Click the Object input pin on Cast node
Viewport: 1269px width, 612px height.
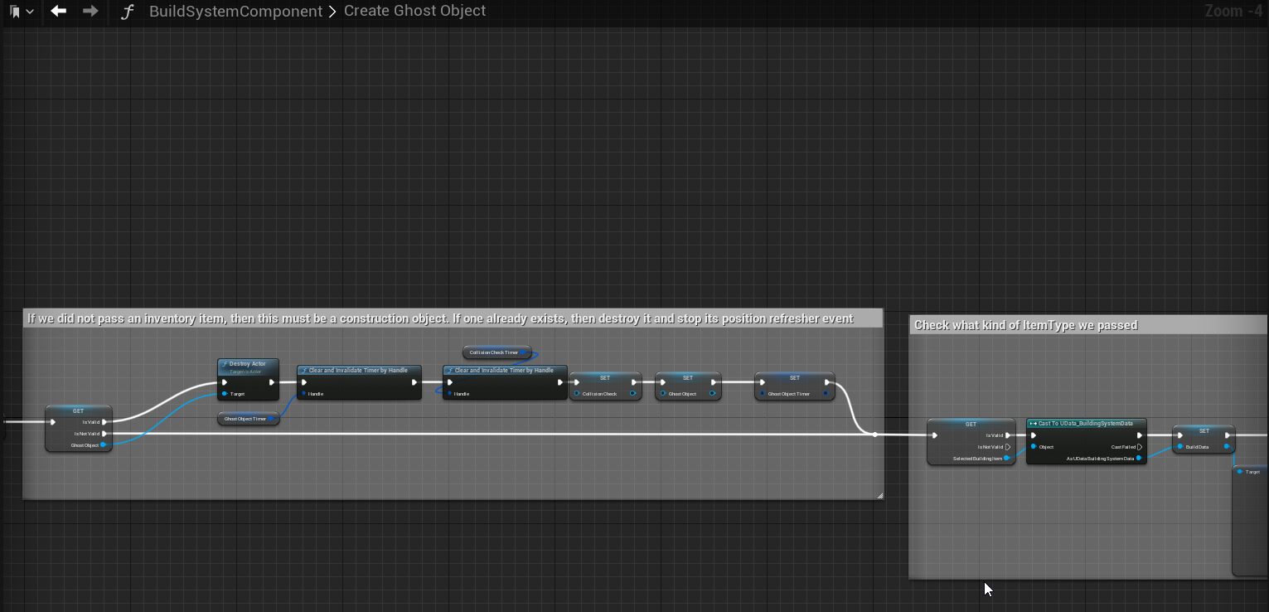pos(1034,447)
